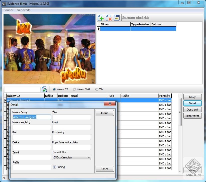Click the app icon in title bar

tap(4, 4)
